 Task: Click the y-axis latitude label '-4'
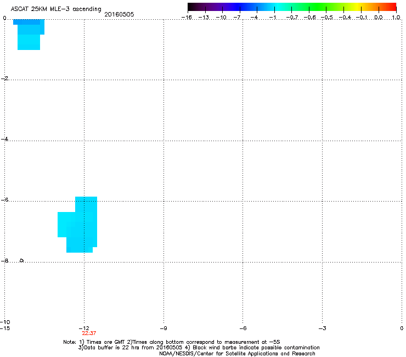point(4,139)
